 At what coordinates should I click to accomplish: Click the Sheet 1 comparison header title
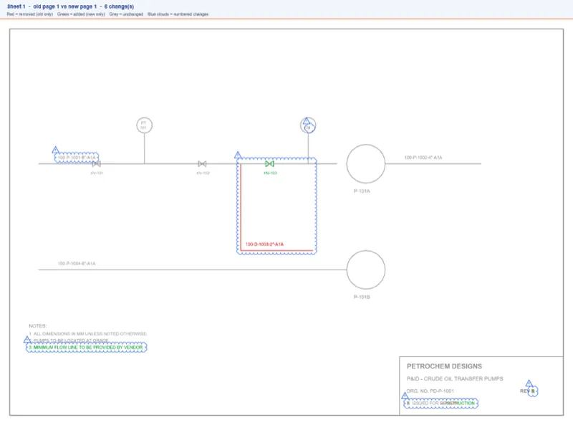point(70,6)
